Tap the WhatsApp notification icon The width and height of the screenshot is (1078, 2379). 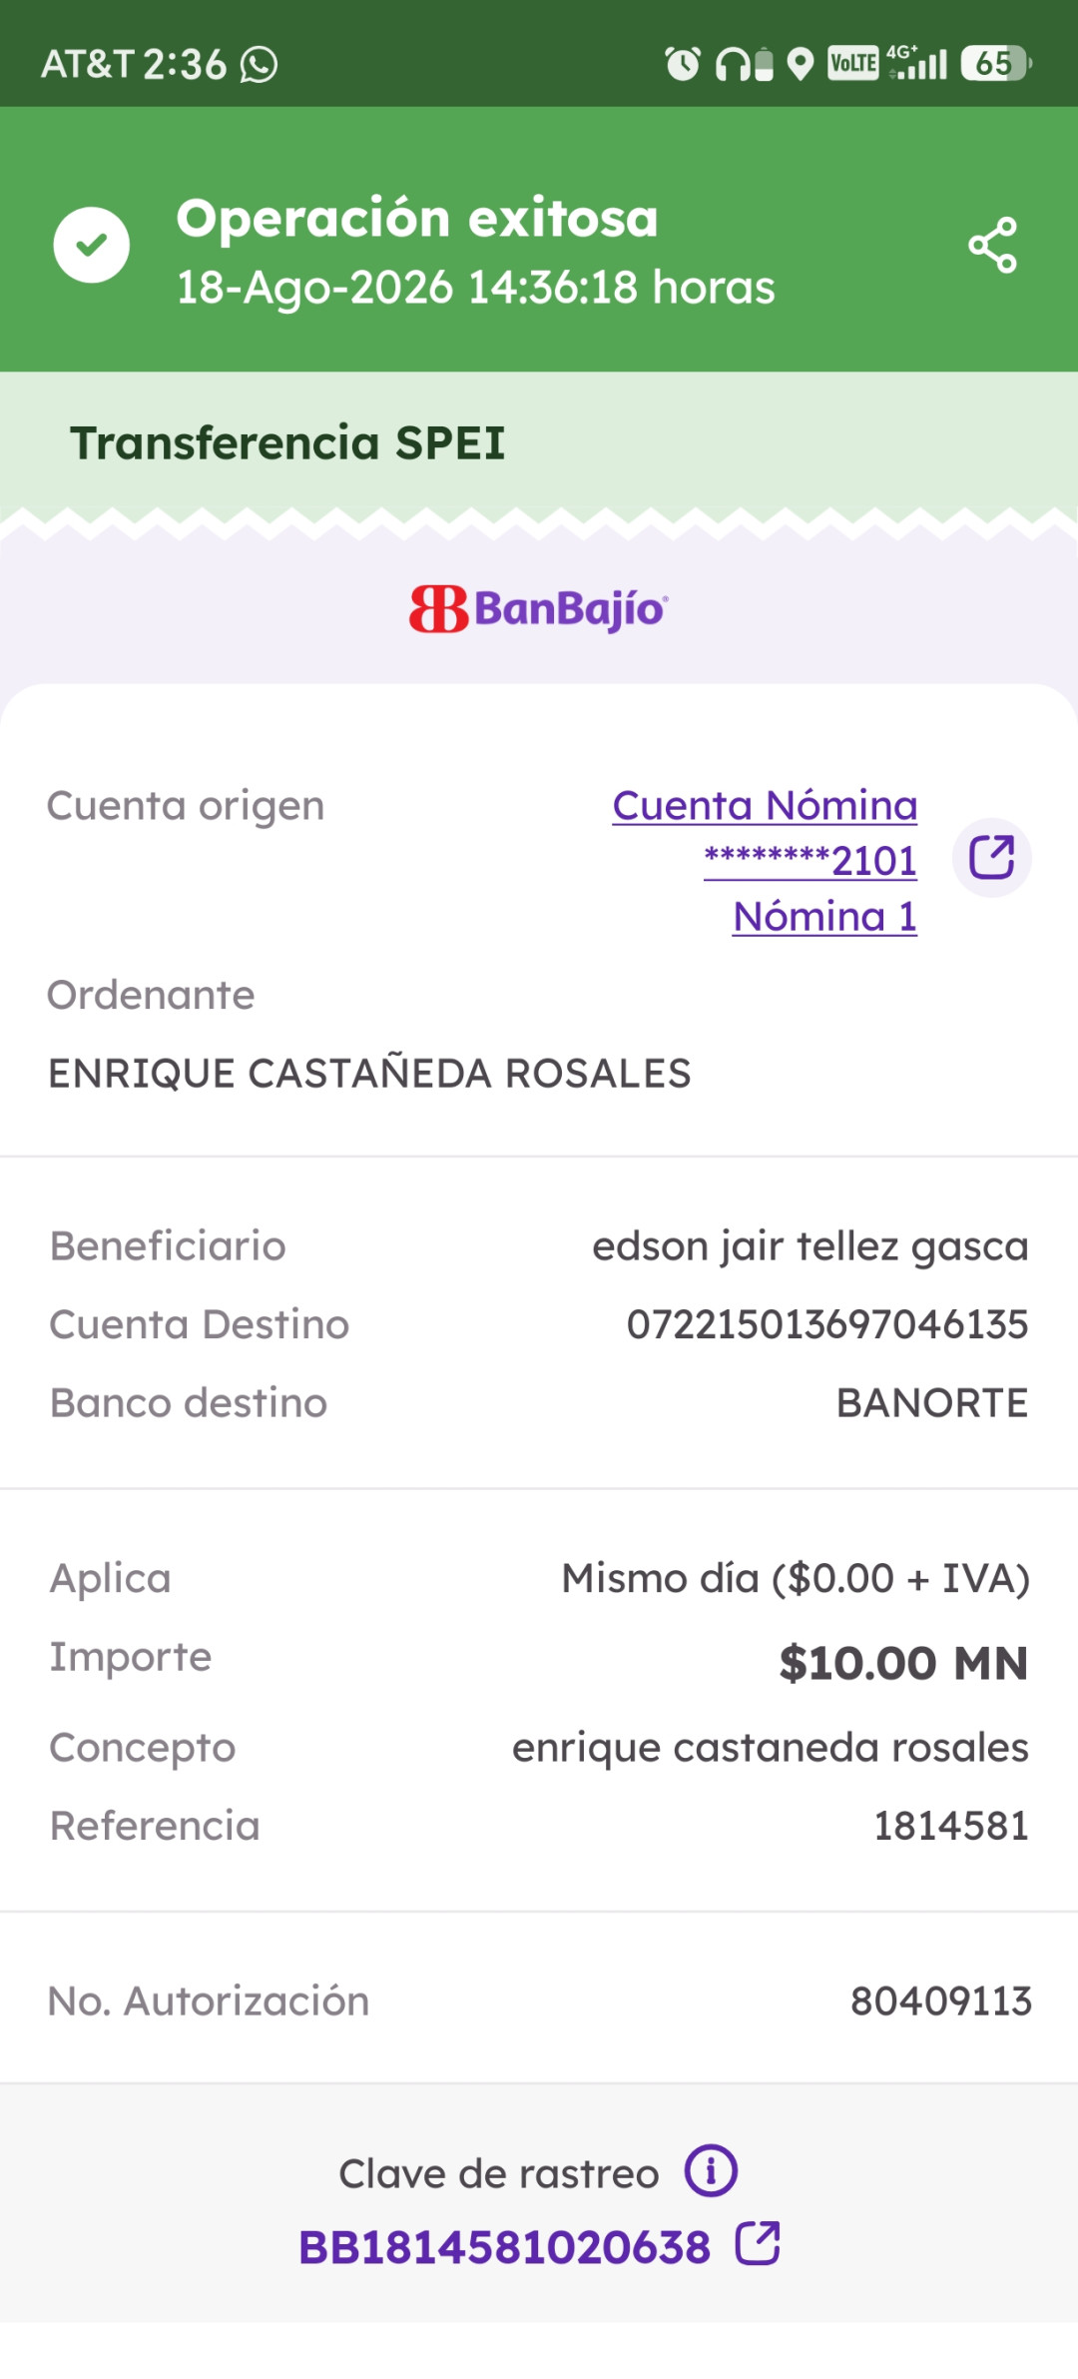(x=259, y=65)
